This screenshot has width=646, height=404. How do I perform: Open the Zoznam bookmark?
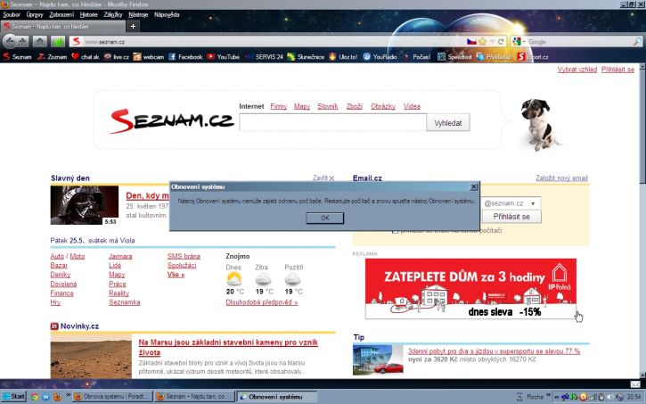click(x=52, y=57)
